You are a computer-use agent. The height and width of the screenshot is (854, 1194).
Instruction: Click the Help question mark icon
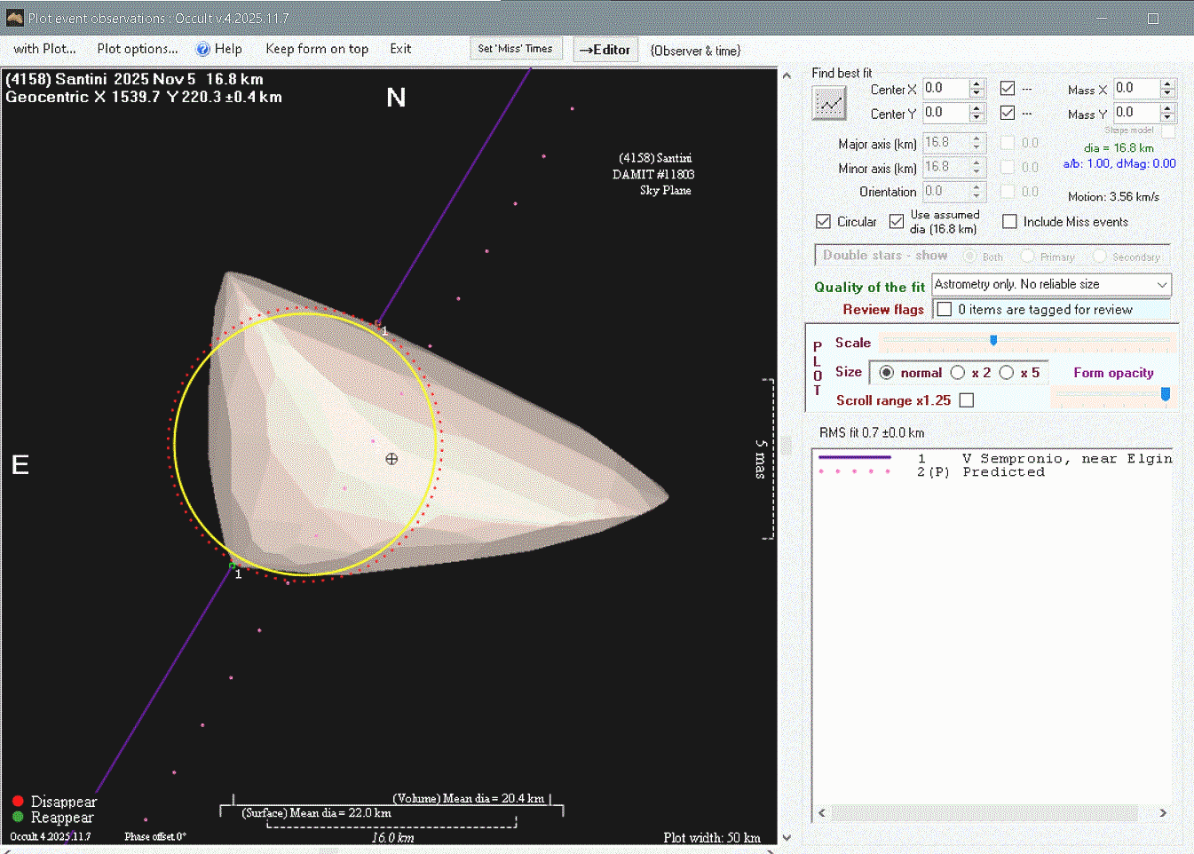click(x=203, y=50)
